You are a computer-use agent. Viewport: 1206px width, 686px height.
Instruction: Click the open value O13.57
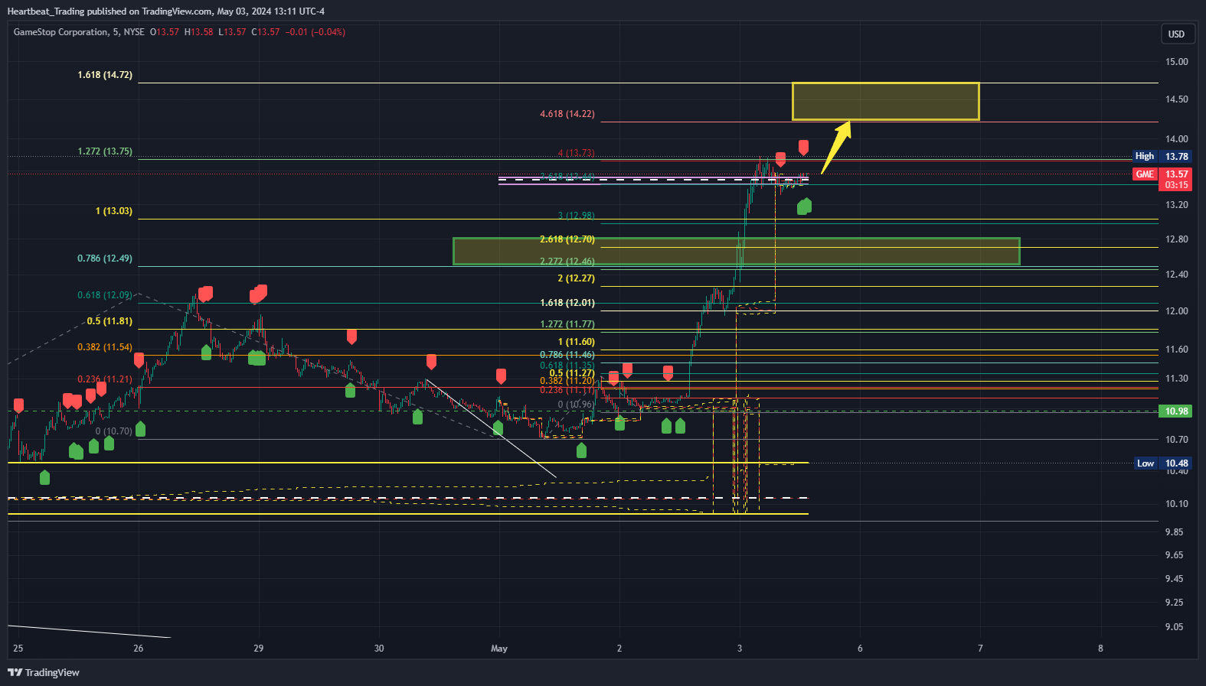coord(164,32)
